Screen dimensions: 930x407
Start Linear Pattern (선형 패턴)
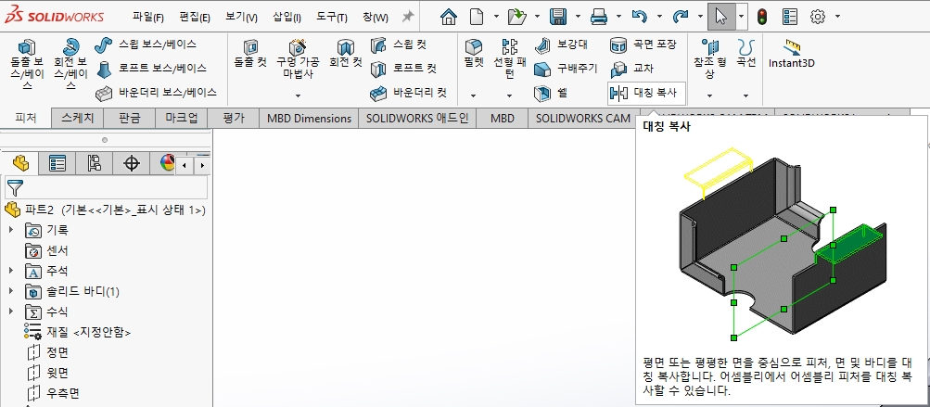[509, 58]
